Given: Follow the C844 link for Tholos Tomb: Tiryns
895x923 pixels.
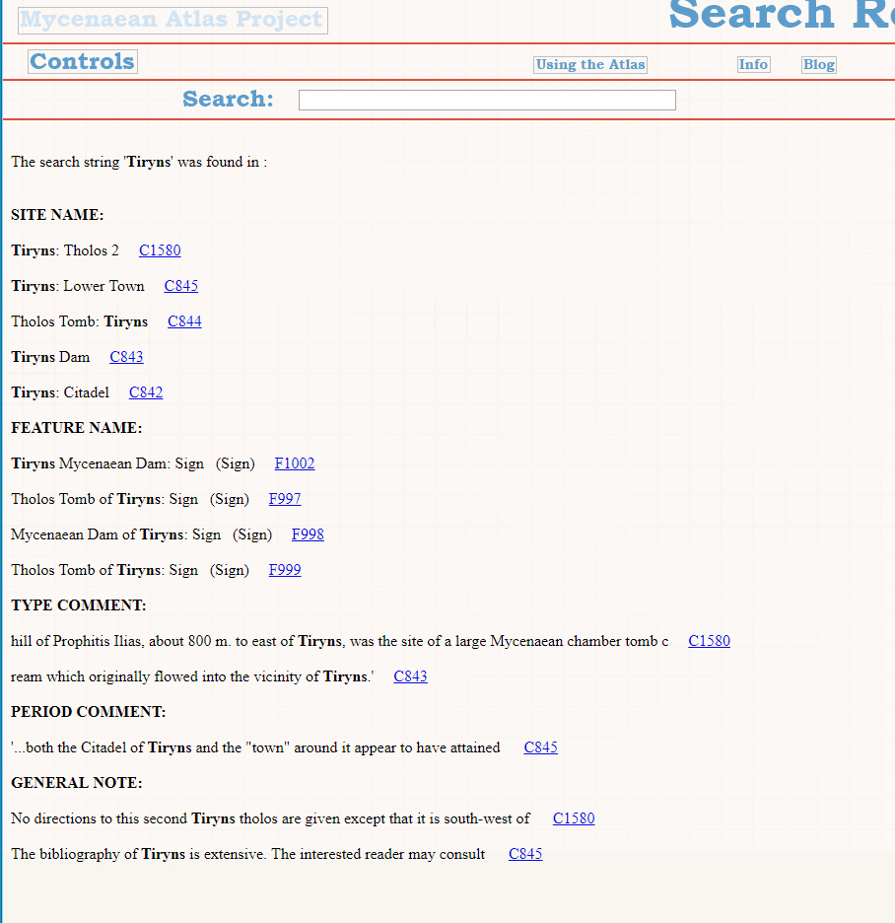Looking at the screenshot, I should tap(184, 321).
